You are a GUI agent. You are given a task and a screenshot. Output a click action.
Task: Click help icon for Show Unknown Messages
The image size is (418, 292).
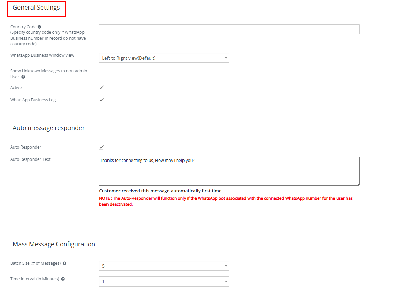(x=23, y=77)
